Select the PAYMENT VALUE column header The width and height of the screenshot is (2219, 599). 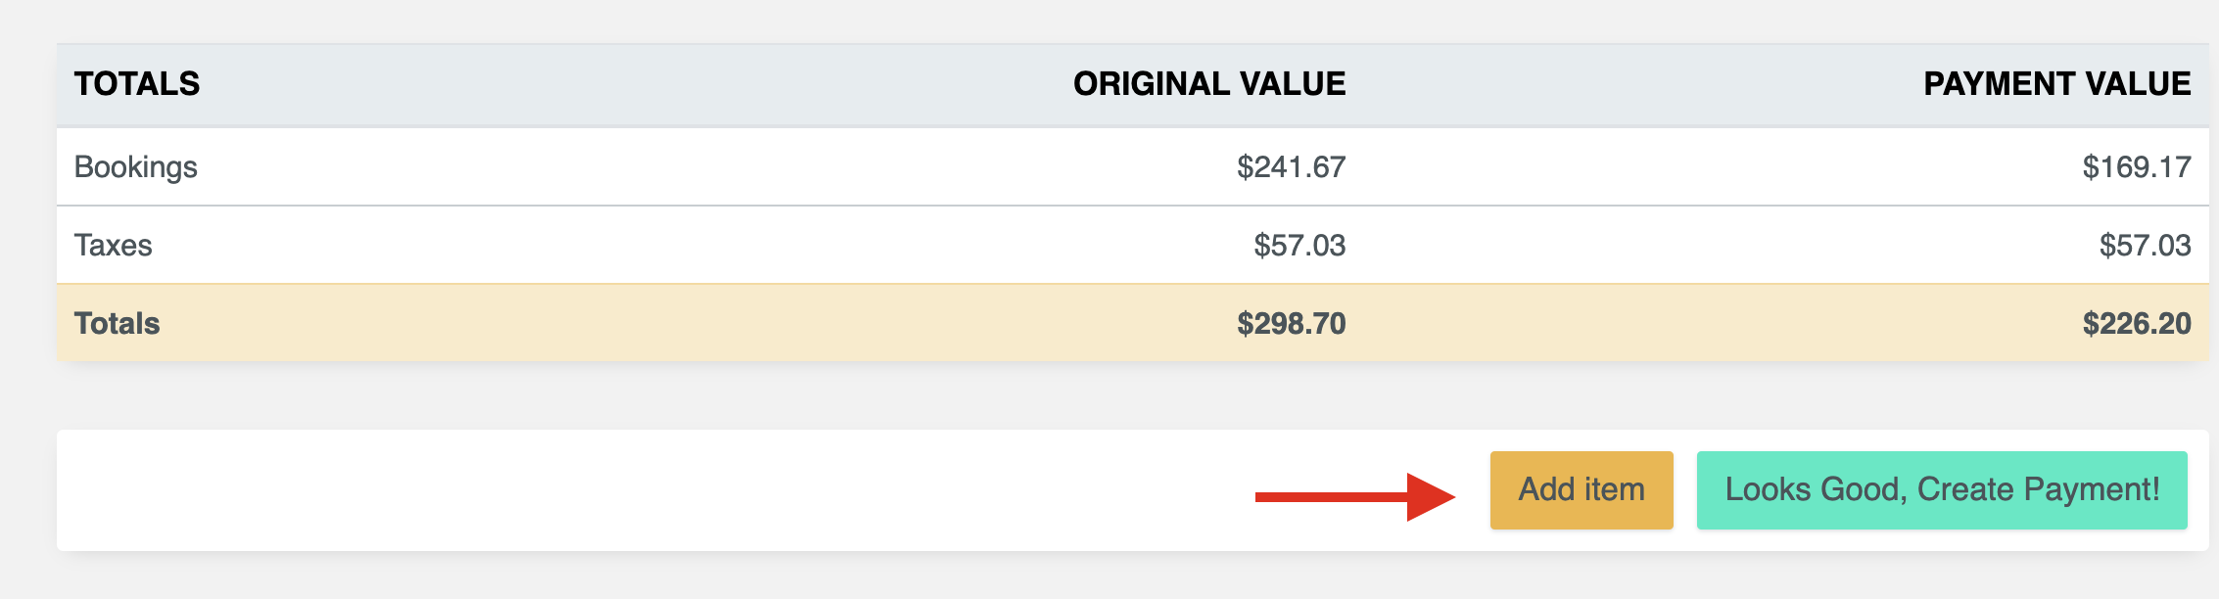(2057, 84)
